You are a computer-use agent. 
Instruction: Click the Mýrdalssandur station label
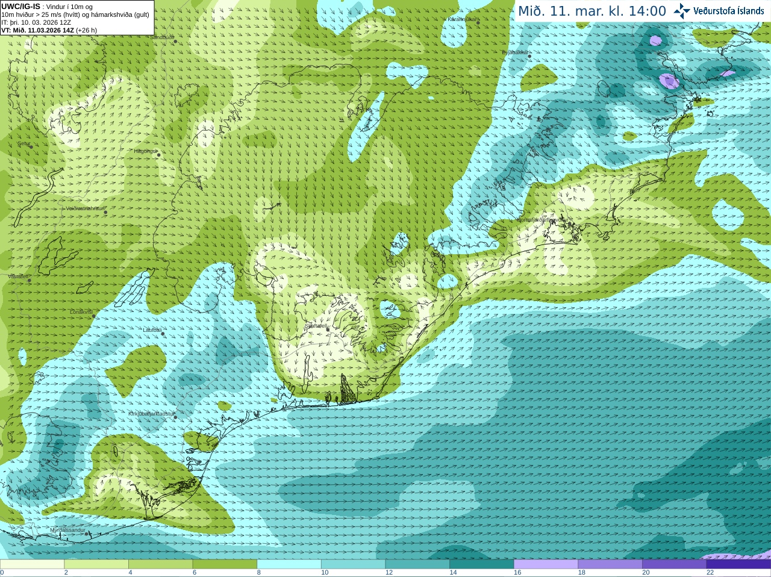(x=67, y=530)
